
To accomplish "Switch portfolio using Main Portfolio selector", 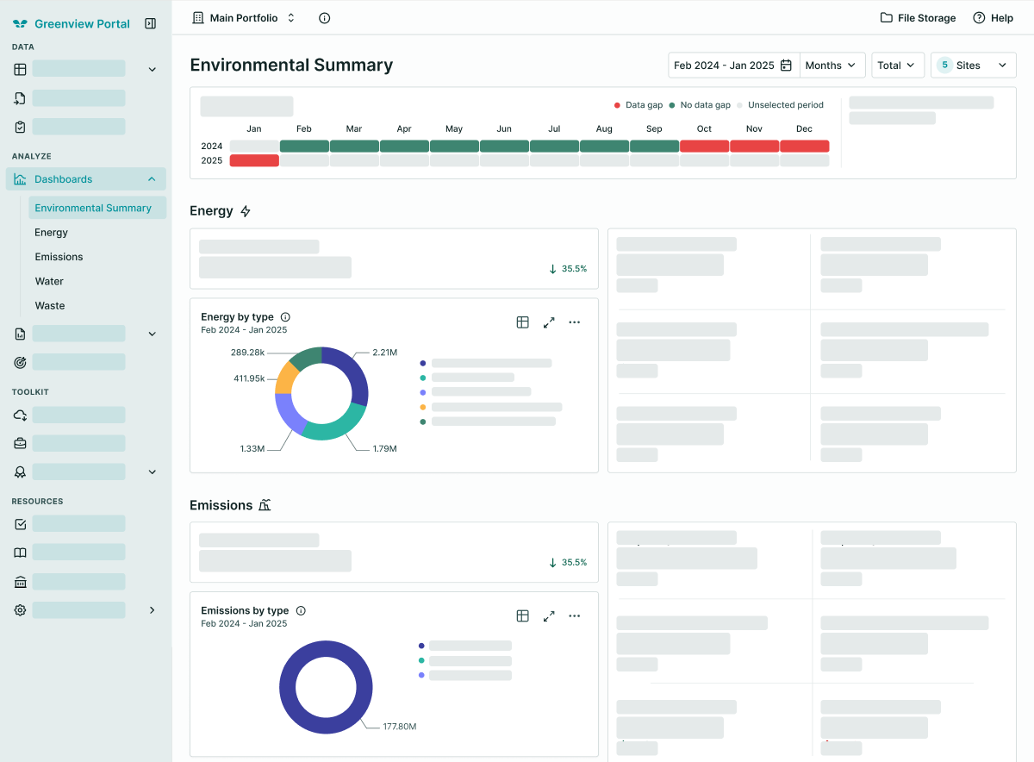I will 244,18.
